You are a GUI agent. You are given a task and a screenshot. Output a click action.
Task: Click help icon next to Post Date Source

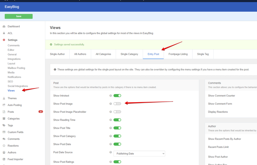[111, 152]
